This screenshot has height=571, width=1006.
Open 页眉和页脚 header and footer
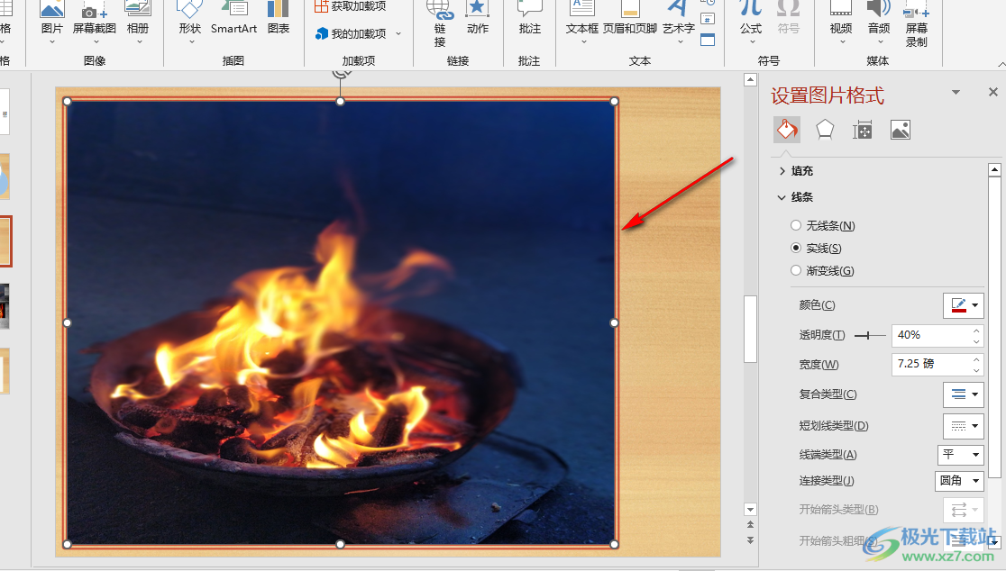(x=630, y=18)
